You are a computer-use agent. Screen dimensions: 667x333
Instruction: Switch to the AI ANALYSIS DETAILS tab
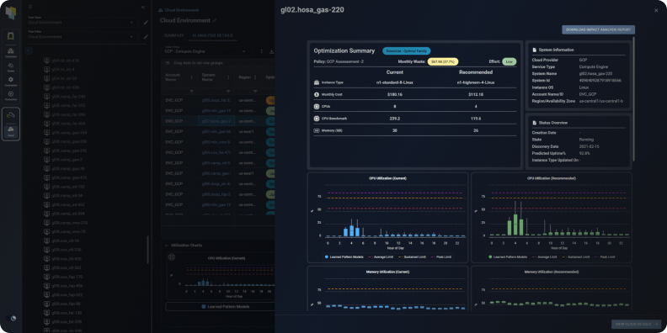tap(212, 35)
